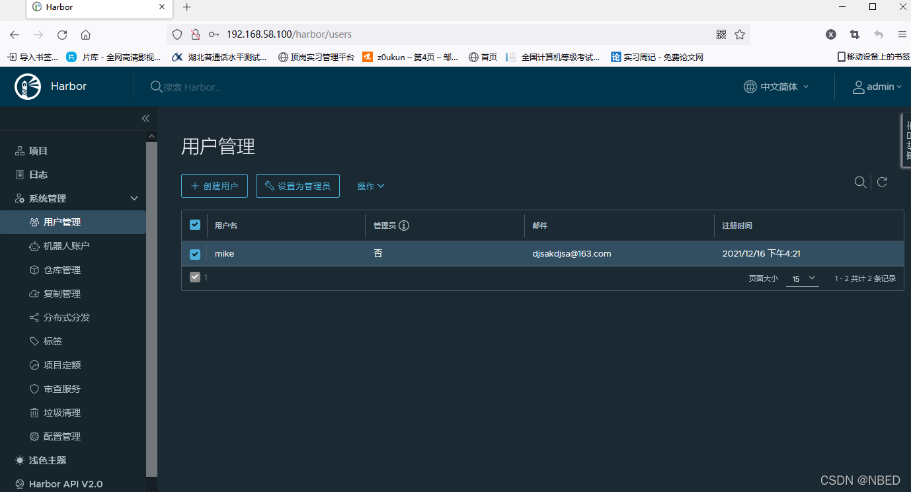Go to 机器人账户

tap(66, 246)
